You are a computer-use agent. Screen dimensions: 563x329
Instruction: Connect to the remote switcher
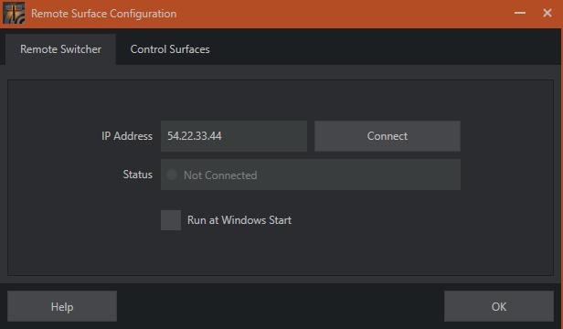pos(388,136)
